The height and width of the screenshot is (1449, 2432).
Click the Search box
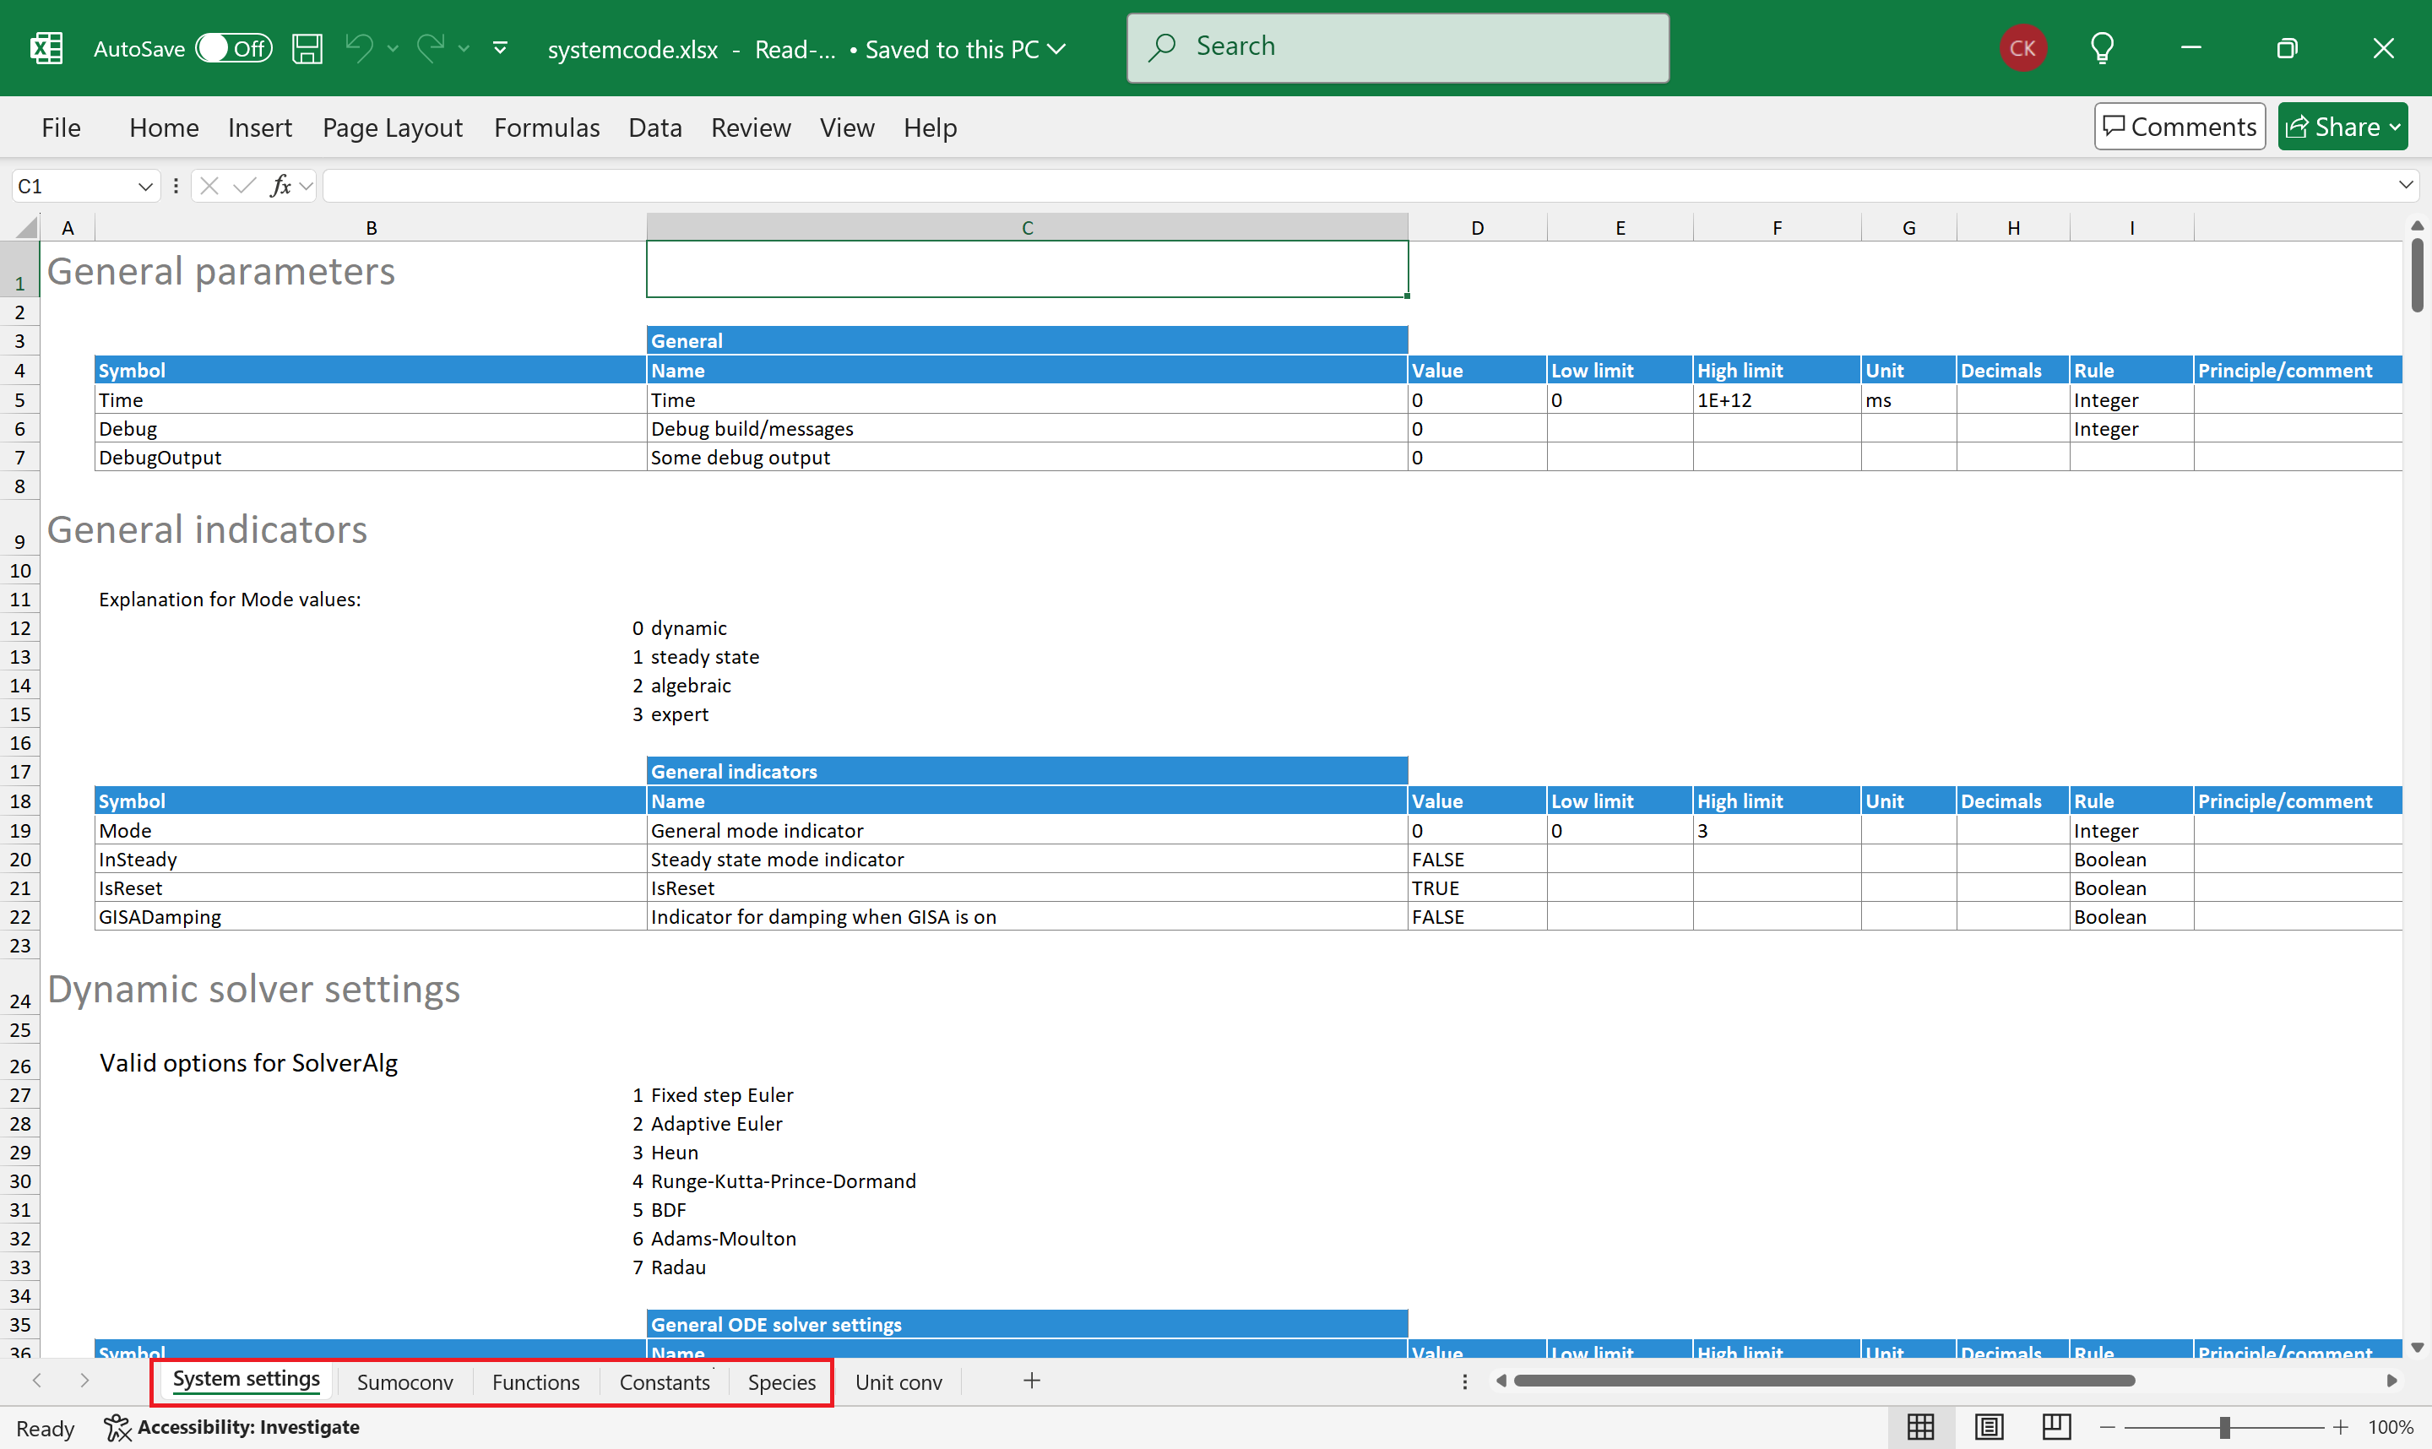[x=1397, y=47]
